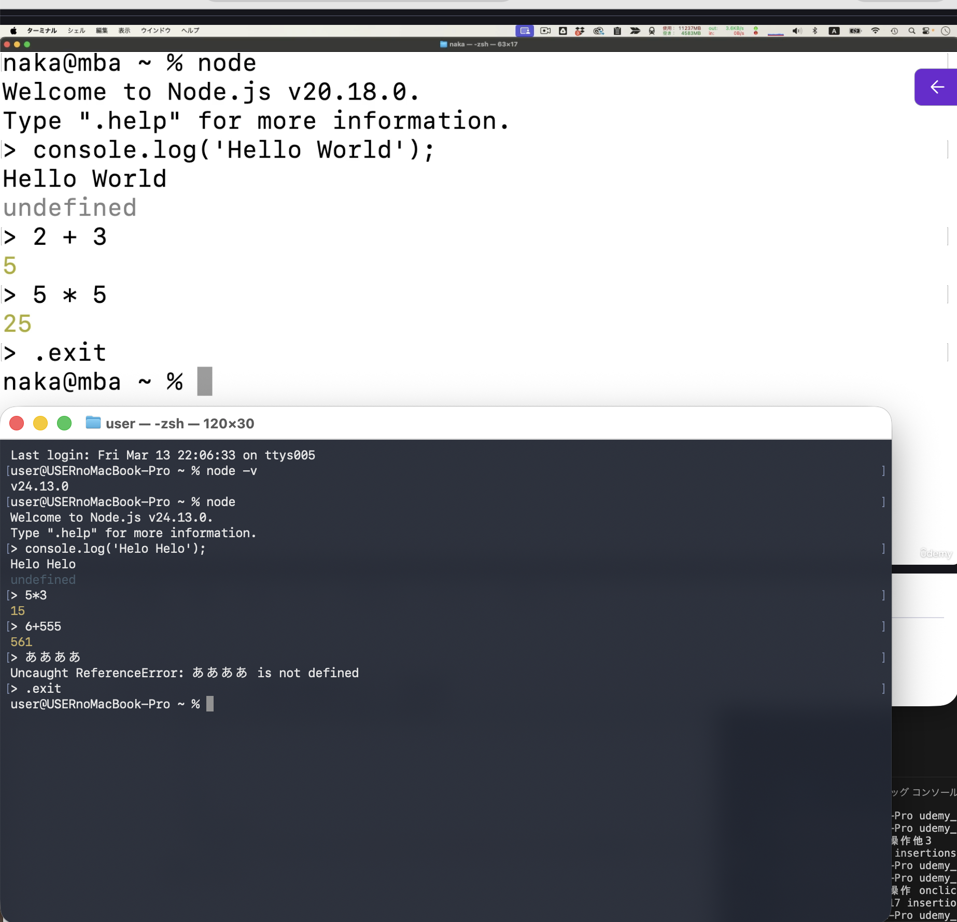Click folder icon in user terminal title
This screenshot has height=922, width=957.
coord(93,423)
